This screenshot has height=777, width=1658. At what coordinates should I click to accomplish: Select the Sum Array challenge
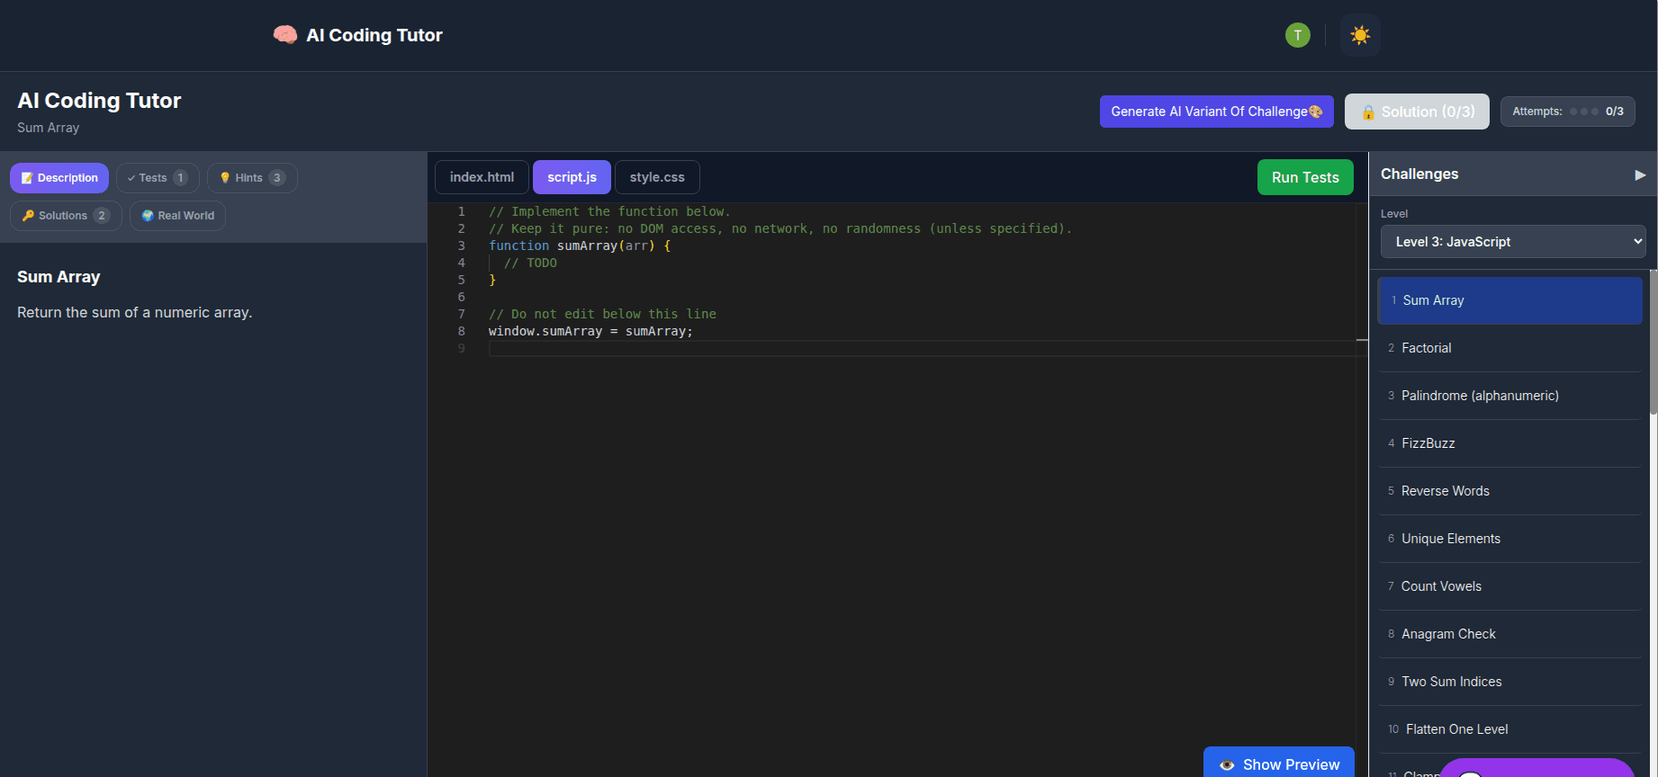[x=1510, y=300]
